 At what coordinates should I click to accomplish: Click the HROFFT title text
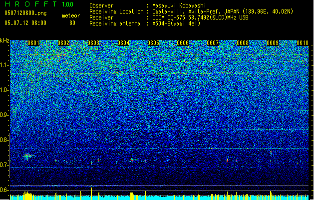pos(31,4)
